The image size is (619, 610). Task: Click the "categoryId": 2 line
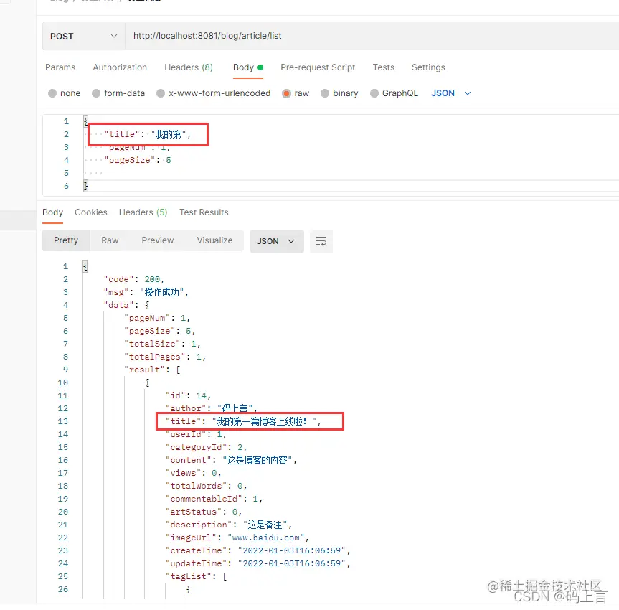[206, 447]
